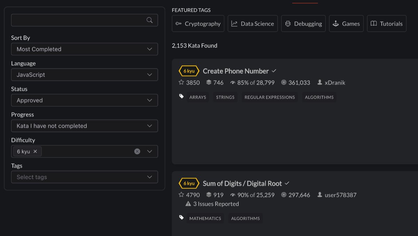This screenshot has width=418, height=236.
Task: Select the Data Science featured tag
Action: pos(253,24)
